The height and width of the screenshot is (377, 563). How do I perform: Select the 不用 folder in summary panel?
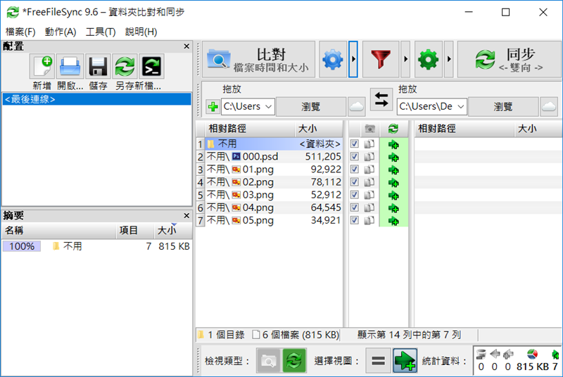[x=96, y=246]
